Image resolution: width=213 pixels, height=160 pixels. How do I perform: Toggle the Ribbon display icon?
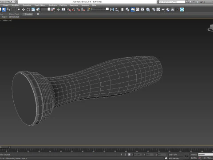click(x=133, y=9)
